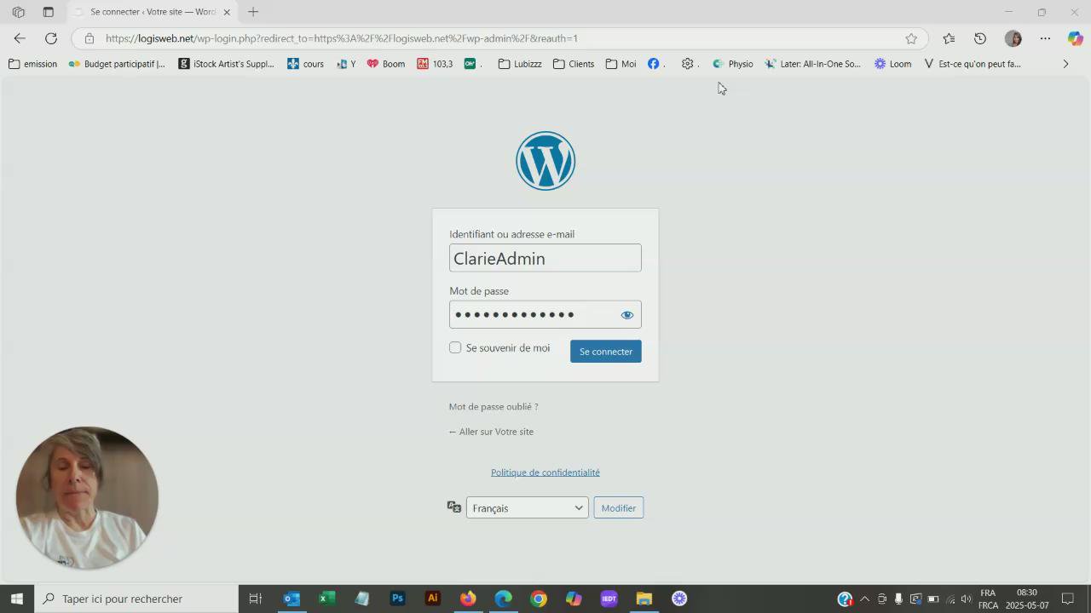The height and width of the screenshot is (613, 1091).
Task: Open Edge 'Settings and more' menu
Action: point(1045,38)
